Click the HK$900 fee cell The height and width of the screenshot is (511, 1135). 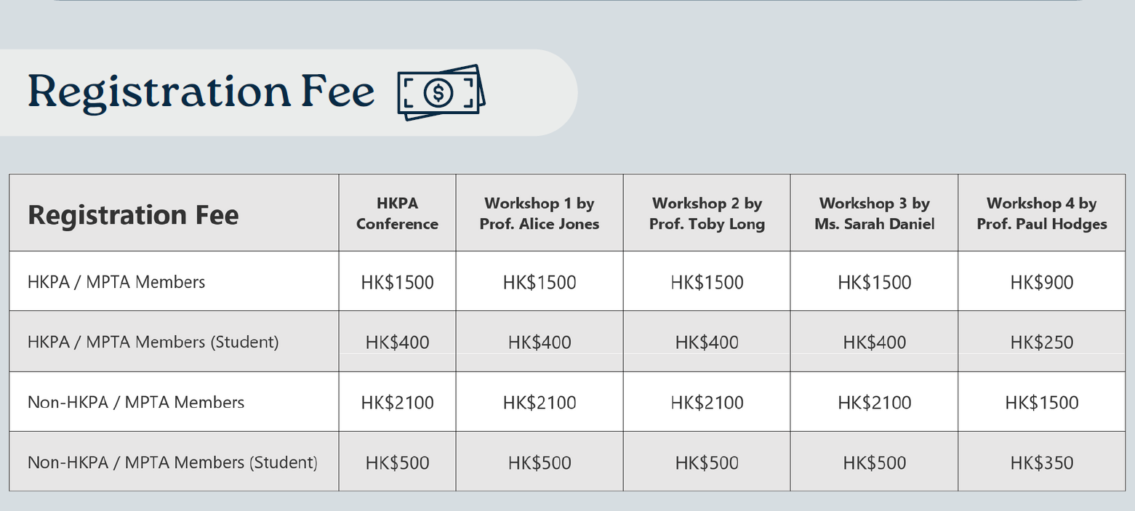click(x=1041, y=282)
